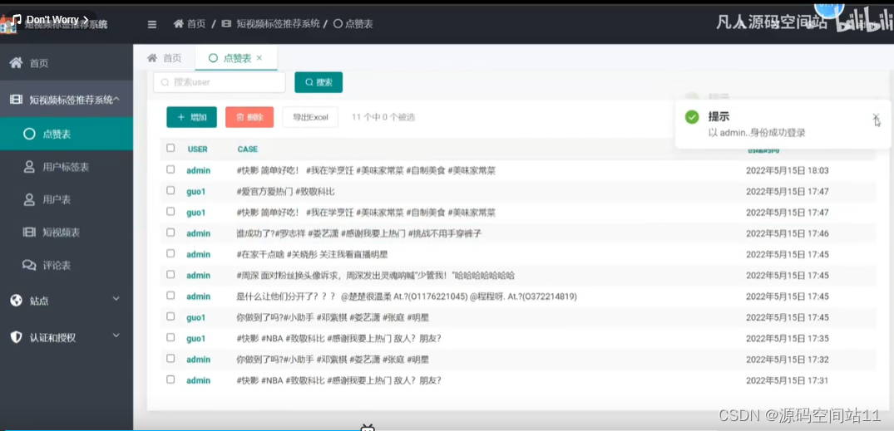Open 用户表 in the sidebar
Screen dimensions: 894x431
[x=67, y=200]
